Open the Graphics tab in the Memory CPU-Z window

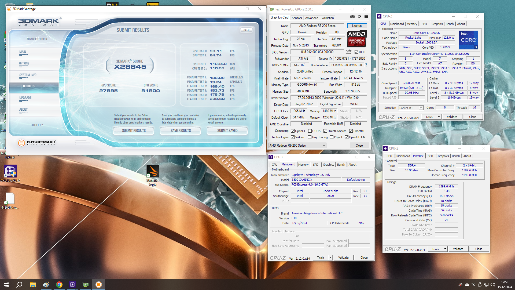pos(443,156)
